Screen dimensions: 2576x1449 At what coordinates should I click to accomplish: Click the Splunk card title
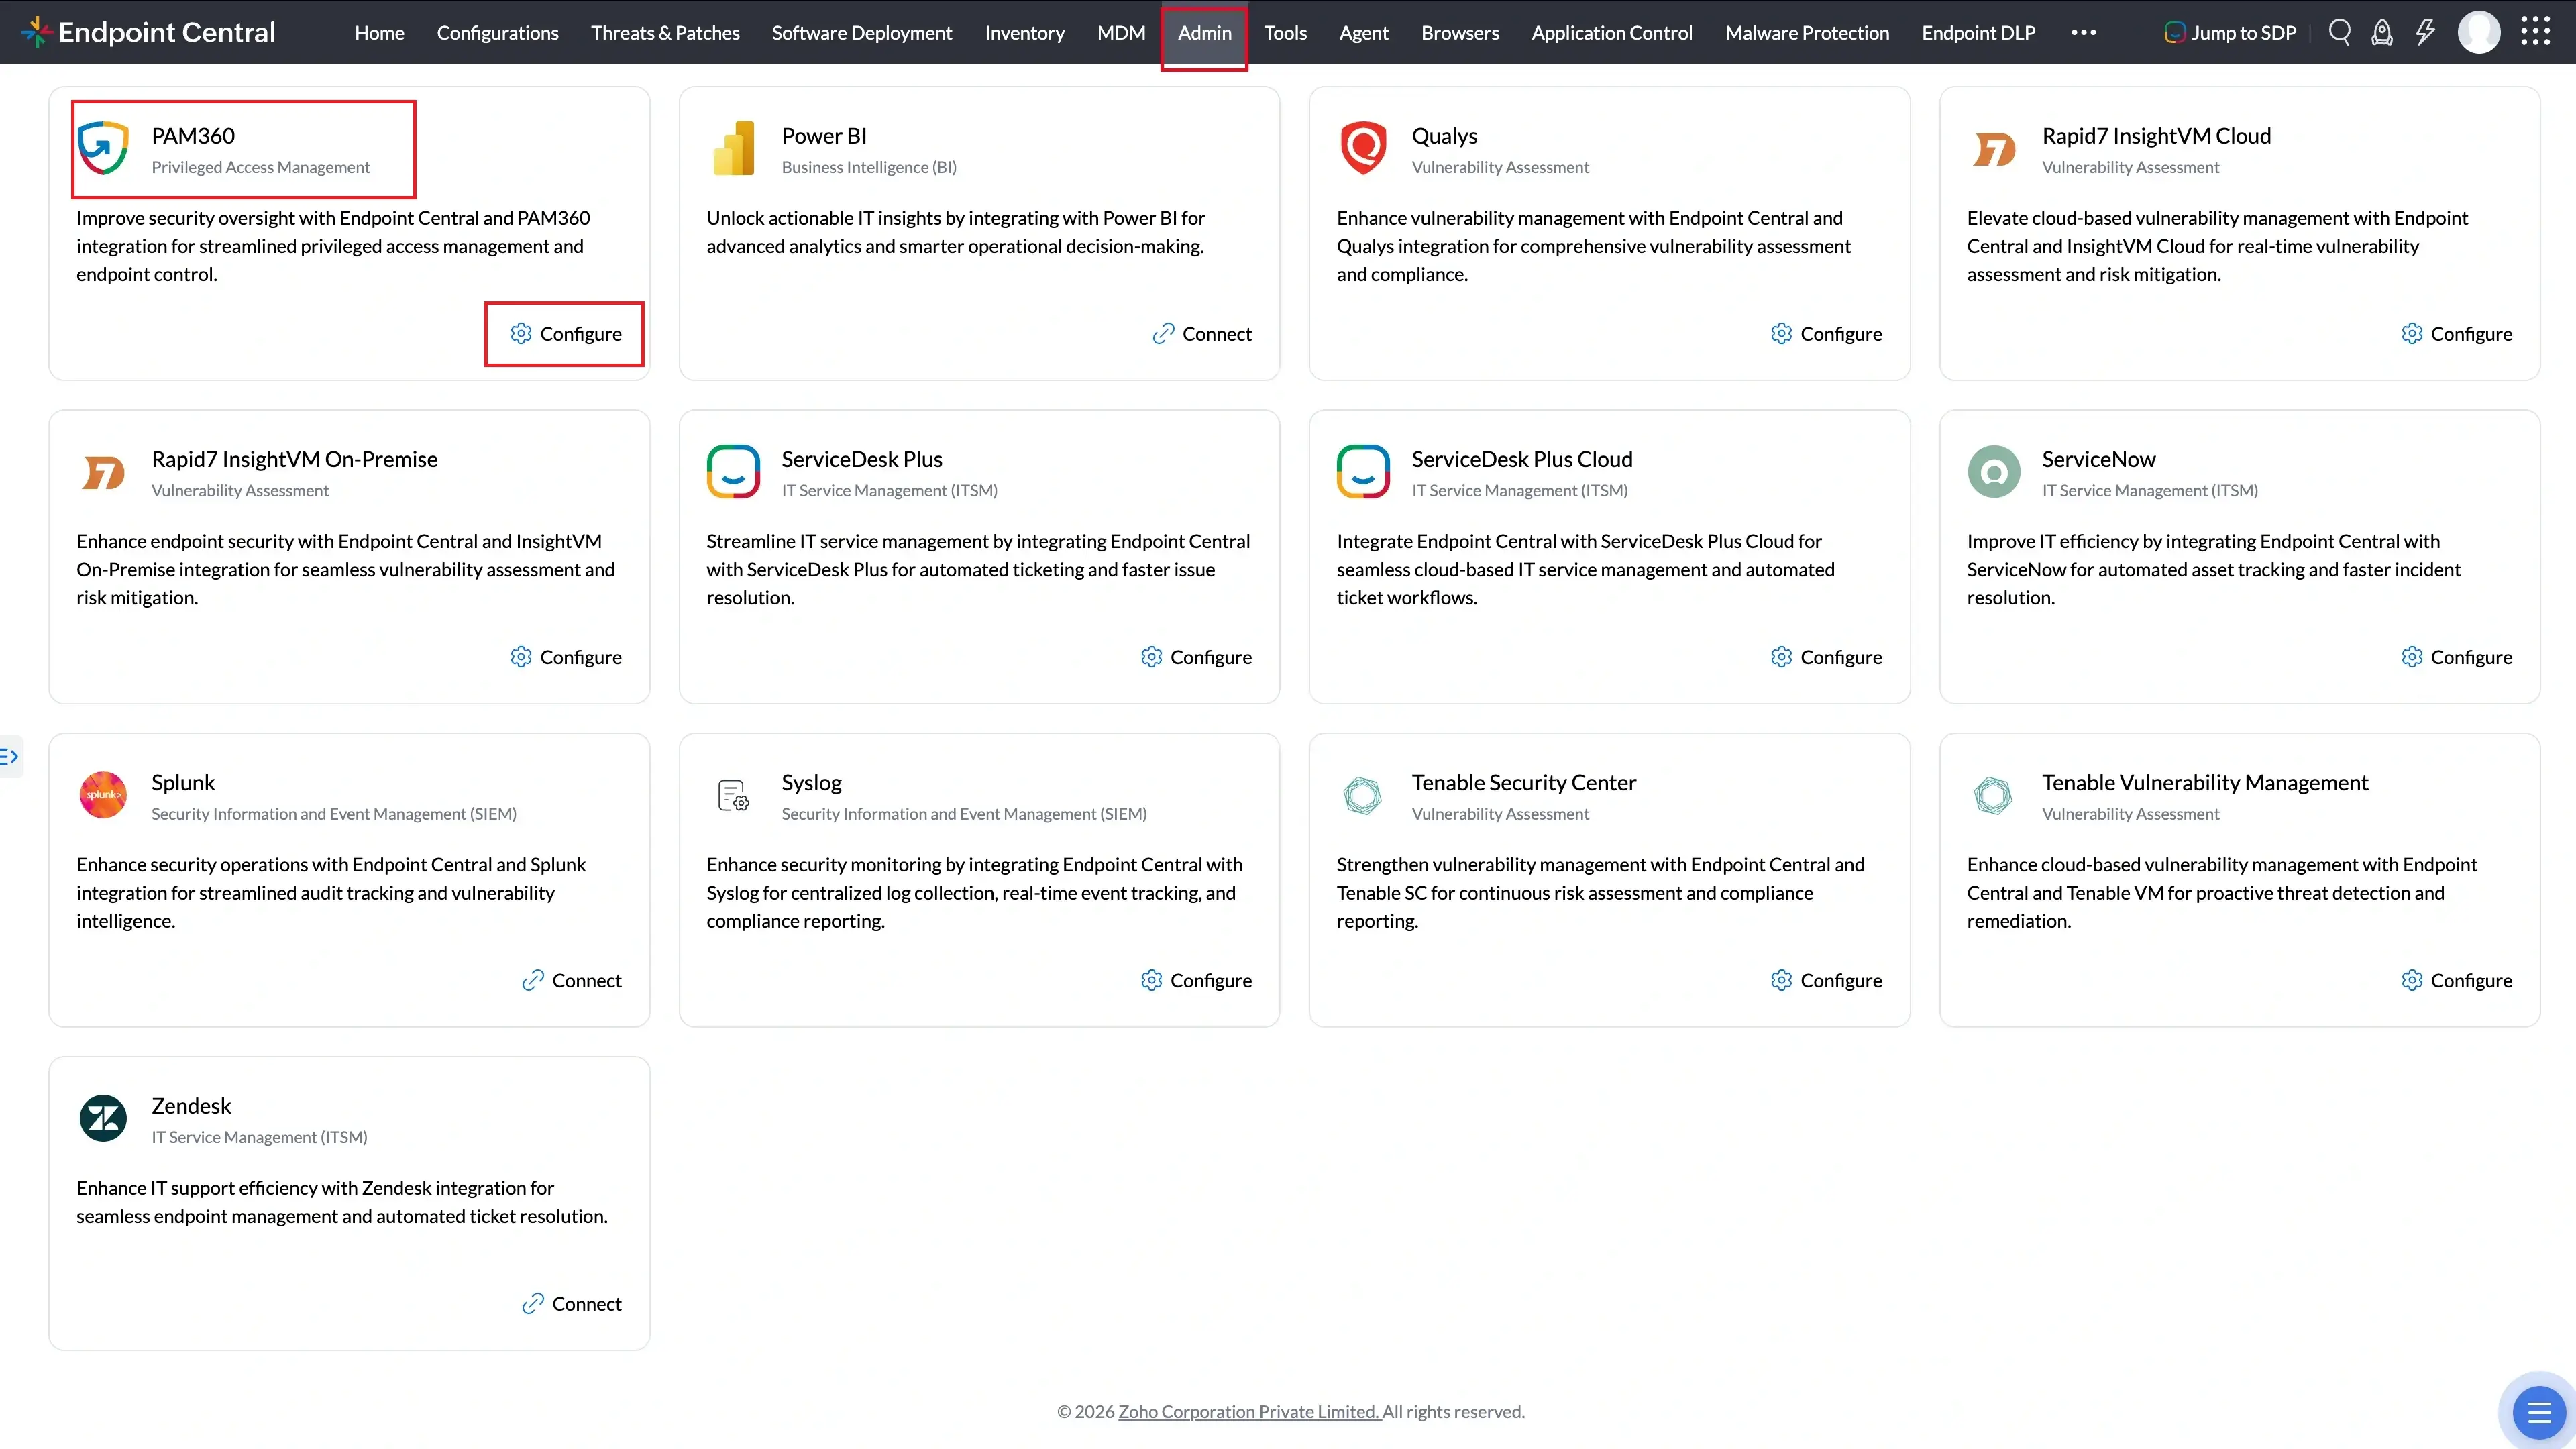point(183,782)
